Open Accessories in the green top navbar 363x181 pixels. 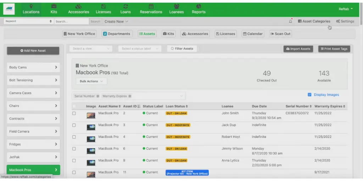click(78, 9)
